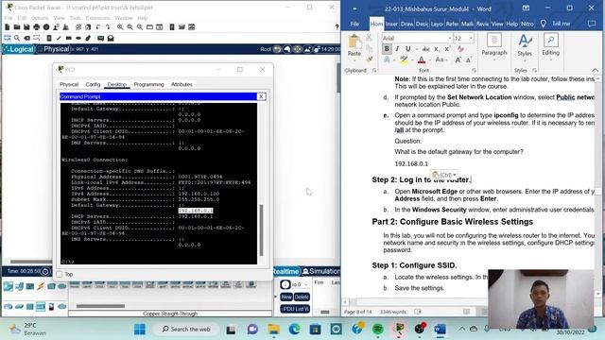605x340 pixels.
Task: Redo action in Packet Tracer toolbar
Action: tap(108, 27)
